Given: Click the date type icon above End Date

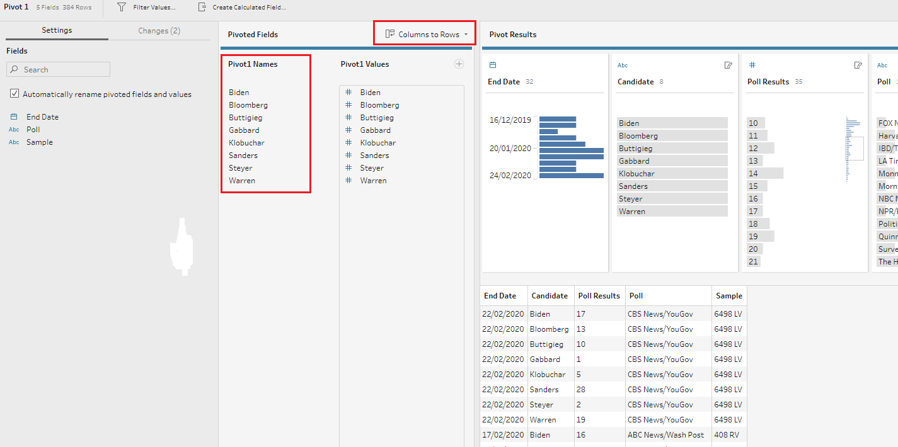Looking at the screenshot, I should click(493, 65).
